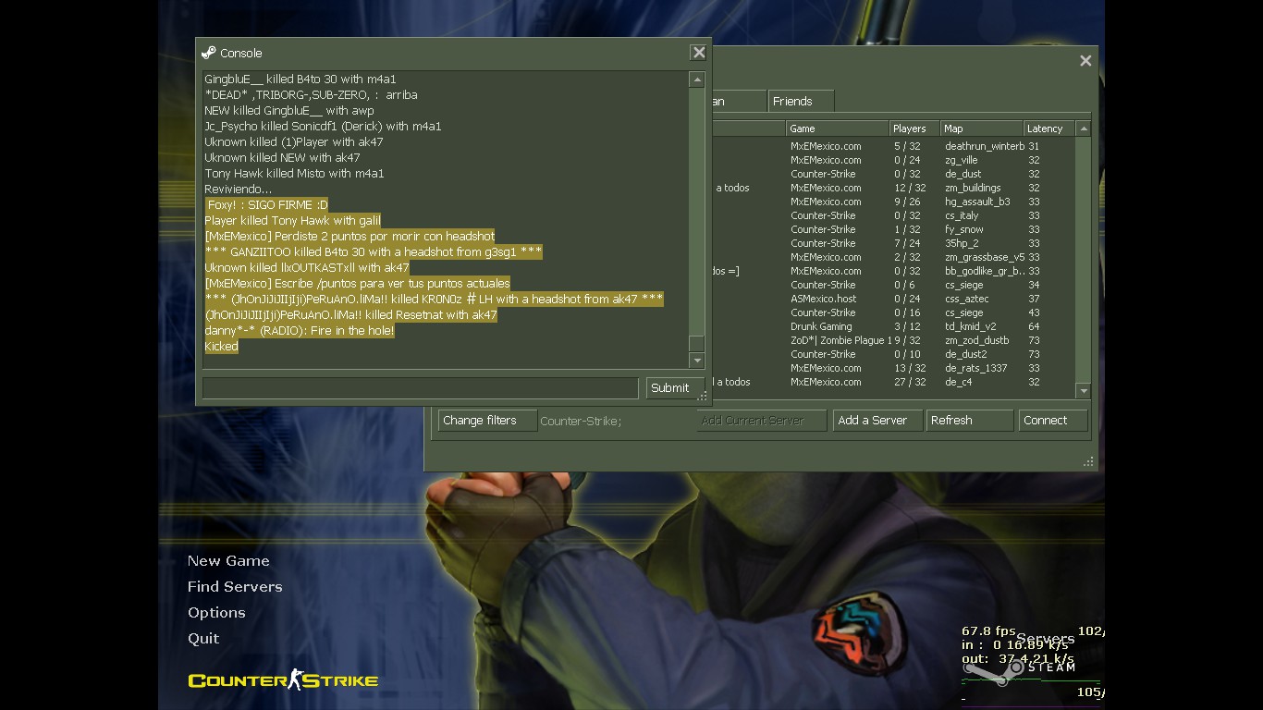Select the cs_italy server row

(892, 215)
